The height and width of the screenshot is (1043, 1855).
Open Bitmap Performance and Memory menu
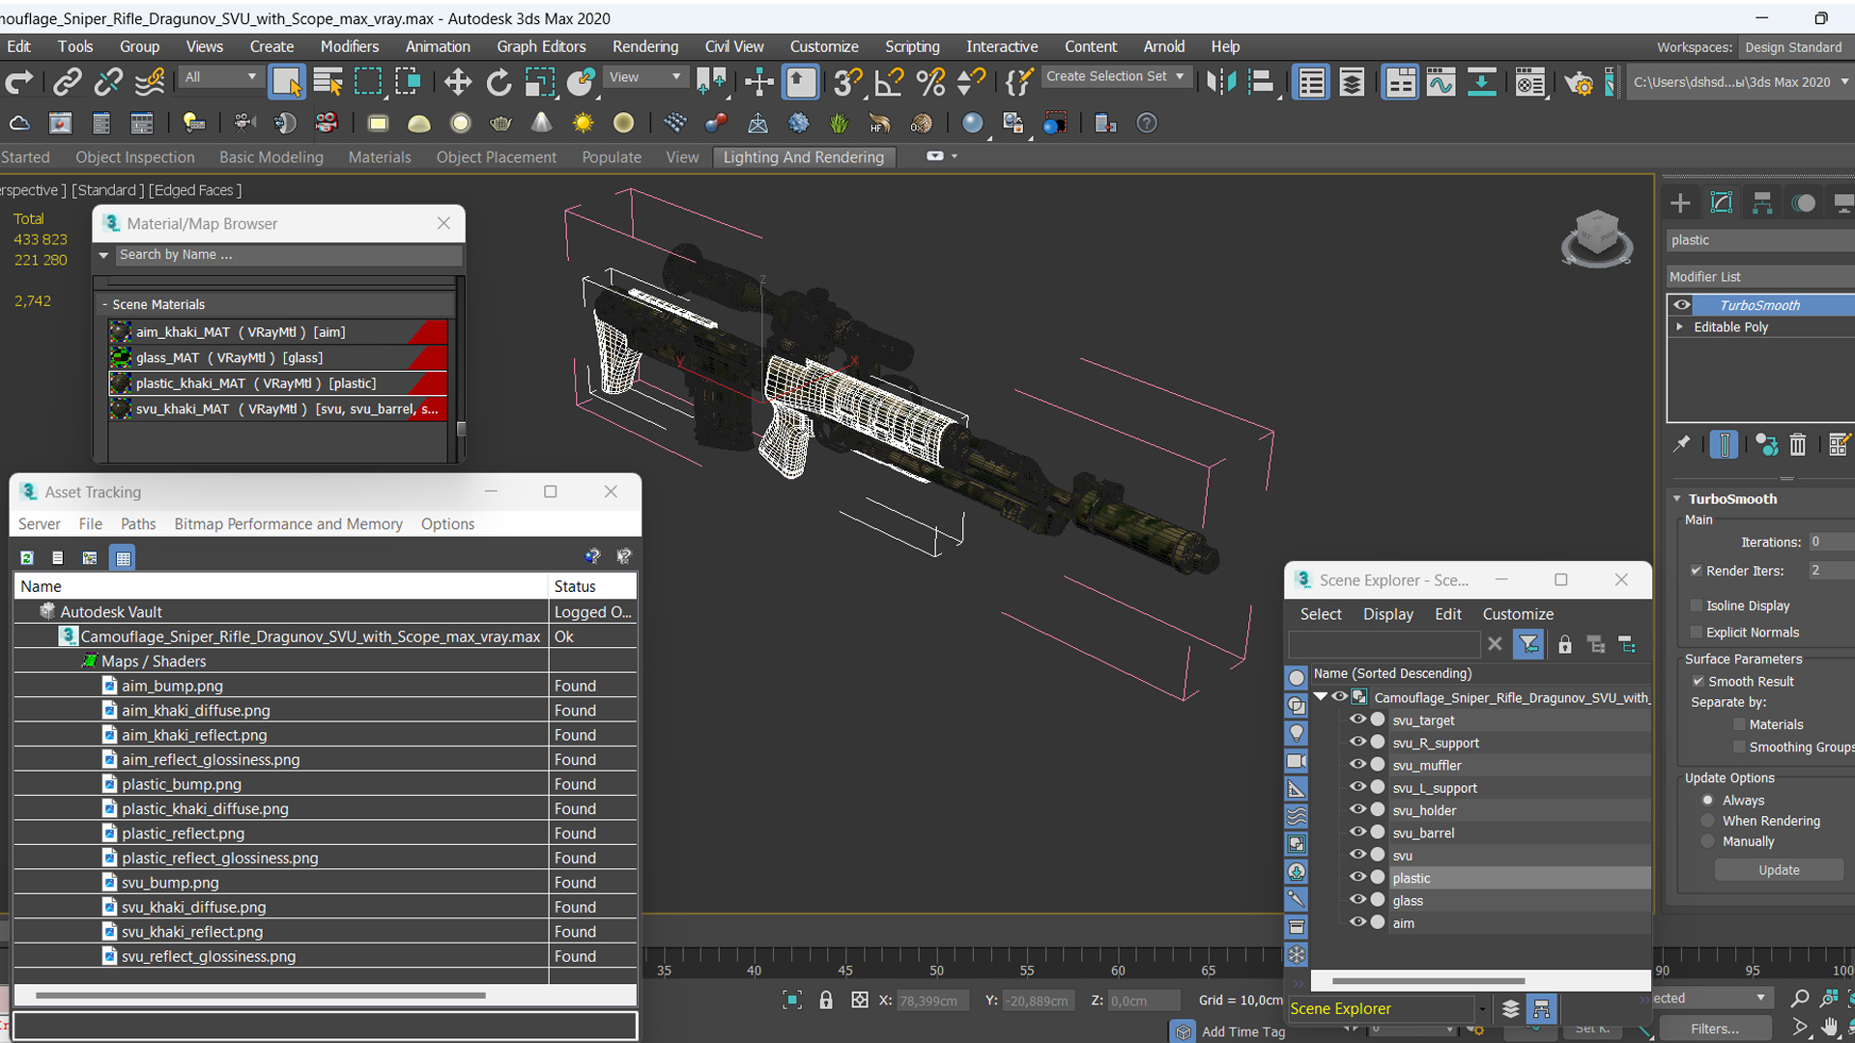tap(288, 523)
